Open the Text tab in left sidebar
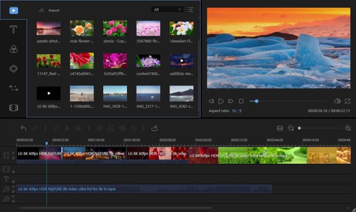This screenshot has width=356, height=212. coord(14,29)
